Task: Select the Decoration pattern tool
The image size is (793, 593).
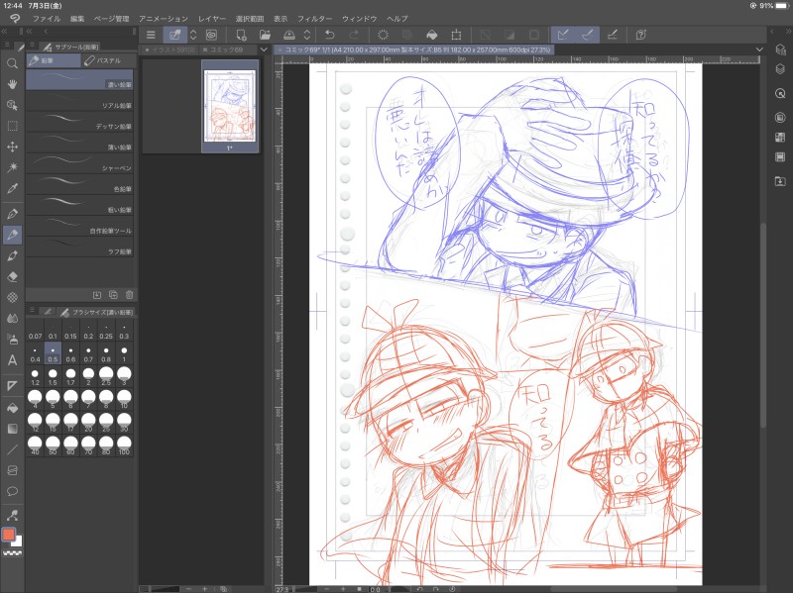Action: coord(12,298)
